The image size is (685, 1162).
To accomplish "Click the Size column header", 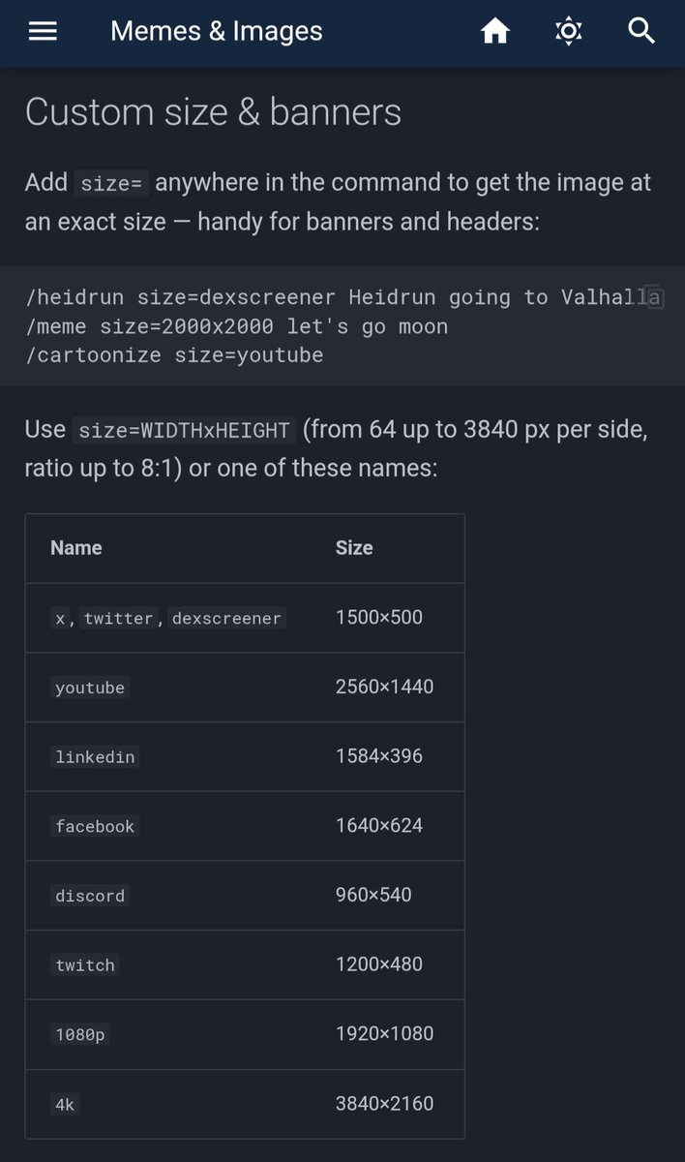I will (x=354, y=548).
